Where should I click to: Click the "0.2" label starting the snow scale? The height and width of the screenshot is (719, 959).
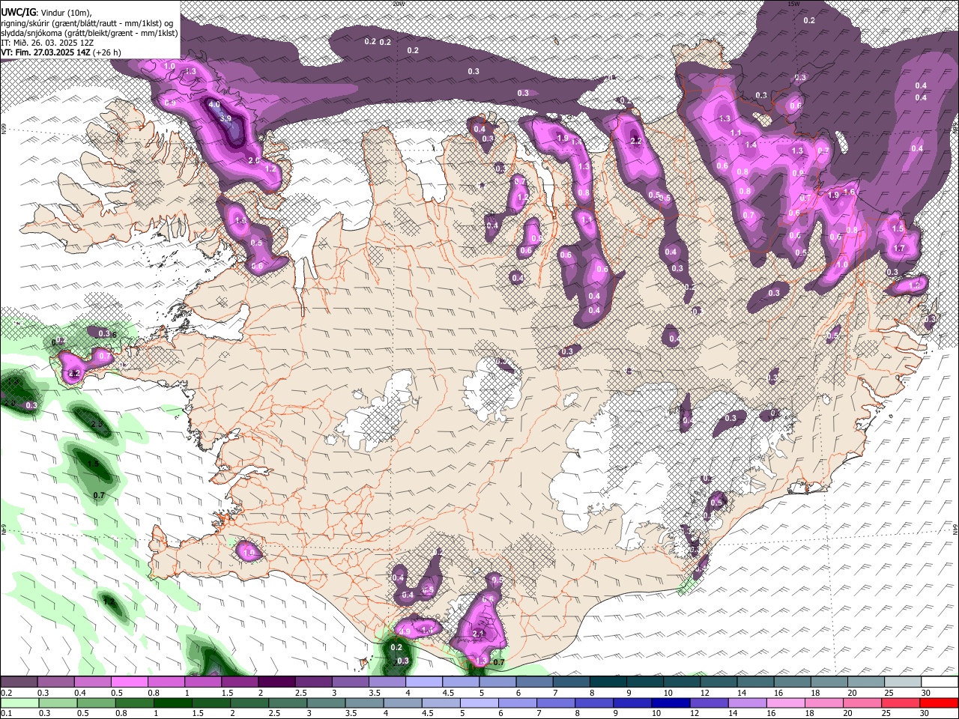(7, 693)
